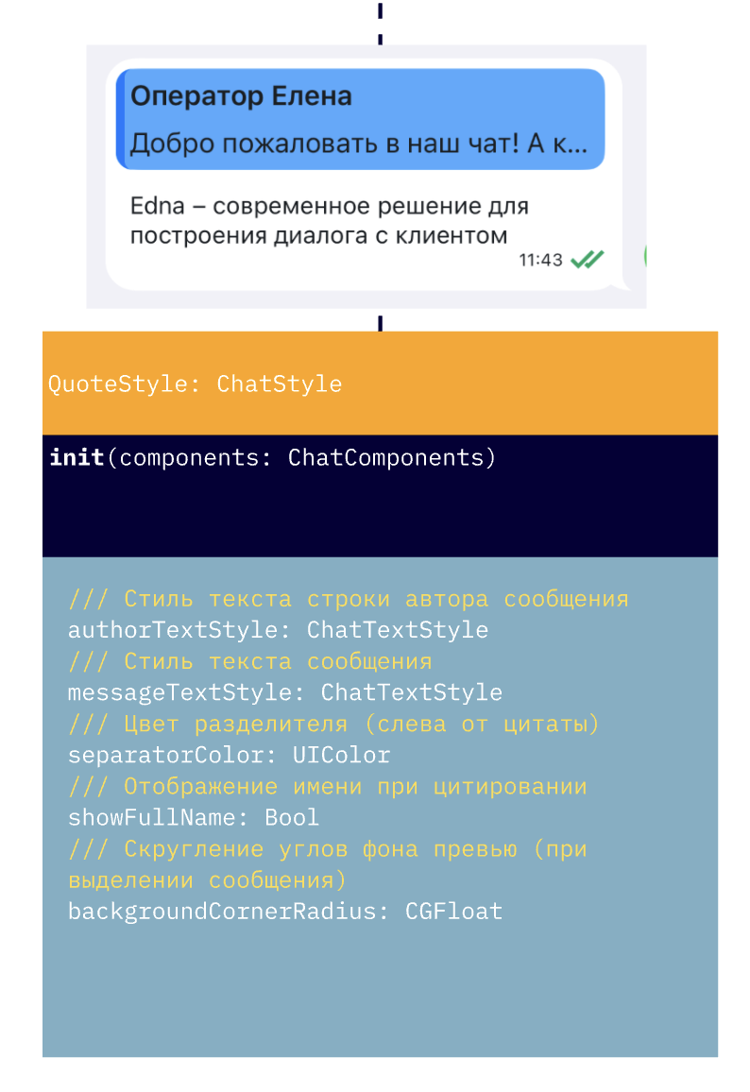Screen dimensions: 750x1092
Task: Click the messageTextStyle: ChatTextStyle property
Action: [284, 692]
